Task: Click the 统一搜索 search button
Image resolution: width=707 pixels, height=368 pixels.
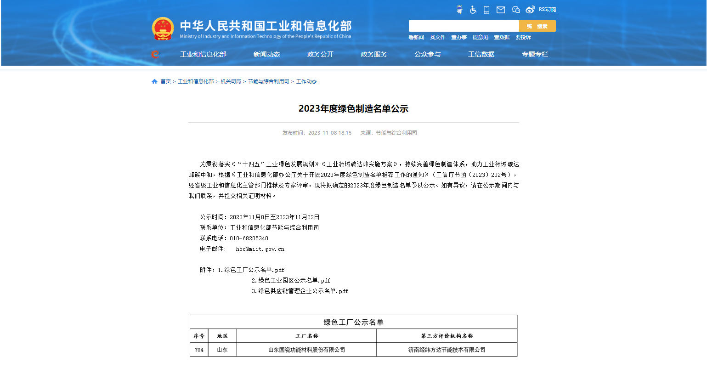Action: click(537, 26)
